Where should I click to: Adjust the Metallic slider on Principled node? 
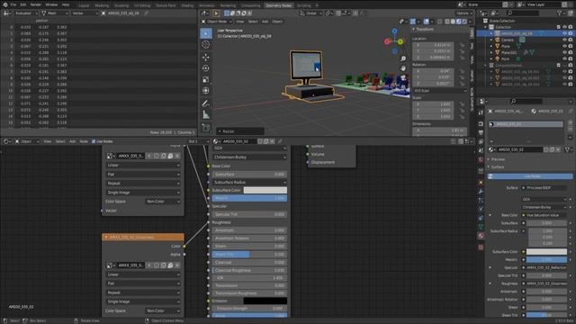pos(249,198)
